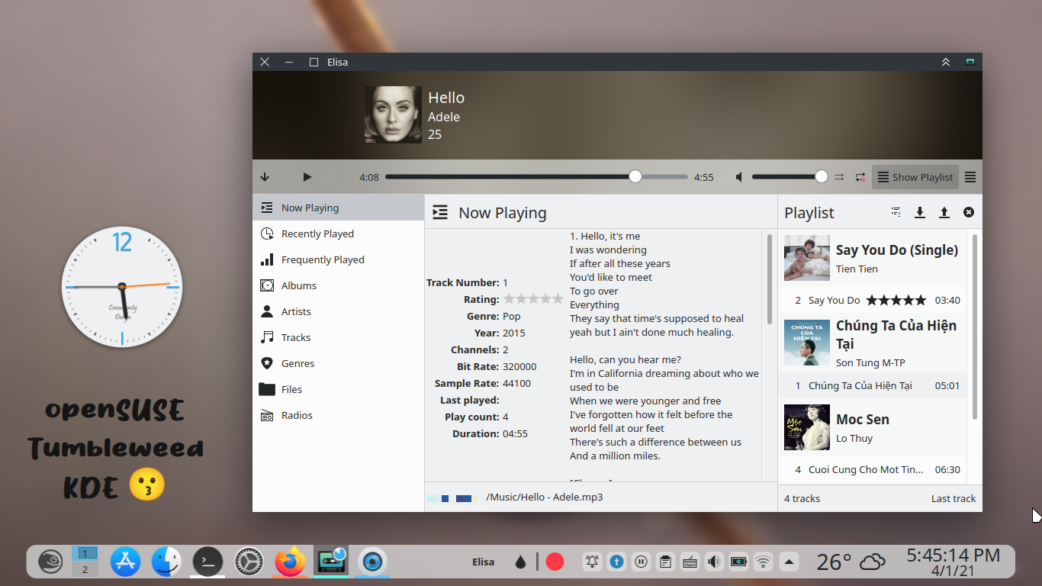Launch Firefox from the taskbar

pyautogui.click(x=290, y=562)
